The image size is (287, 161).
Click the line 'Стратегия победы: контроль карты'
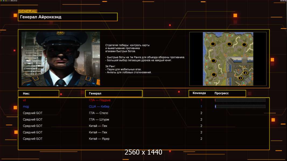point(127,45)
